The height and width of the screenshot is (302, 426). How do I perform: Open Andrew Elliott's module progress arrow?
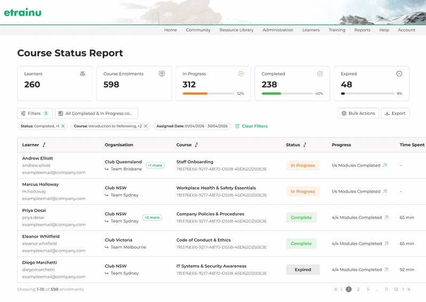tap(384, 165)
